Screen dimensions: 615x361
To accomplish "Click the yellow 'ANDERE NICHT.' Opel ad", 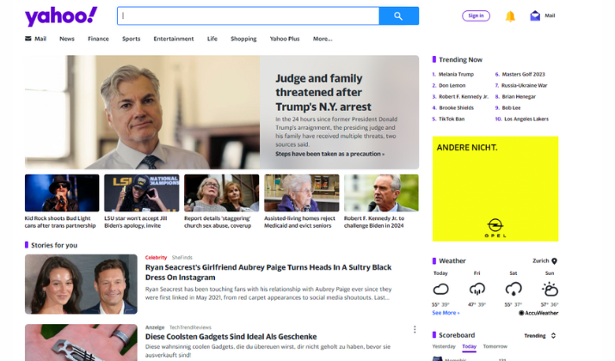I will (495, 189).
